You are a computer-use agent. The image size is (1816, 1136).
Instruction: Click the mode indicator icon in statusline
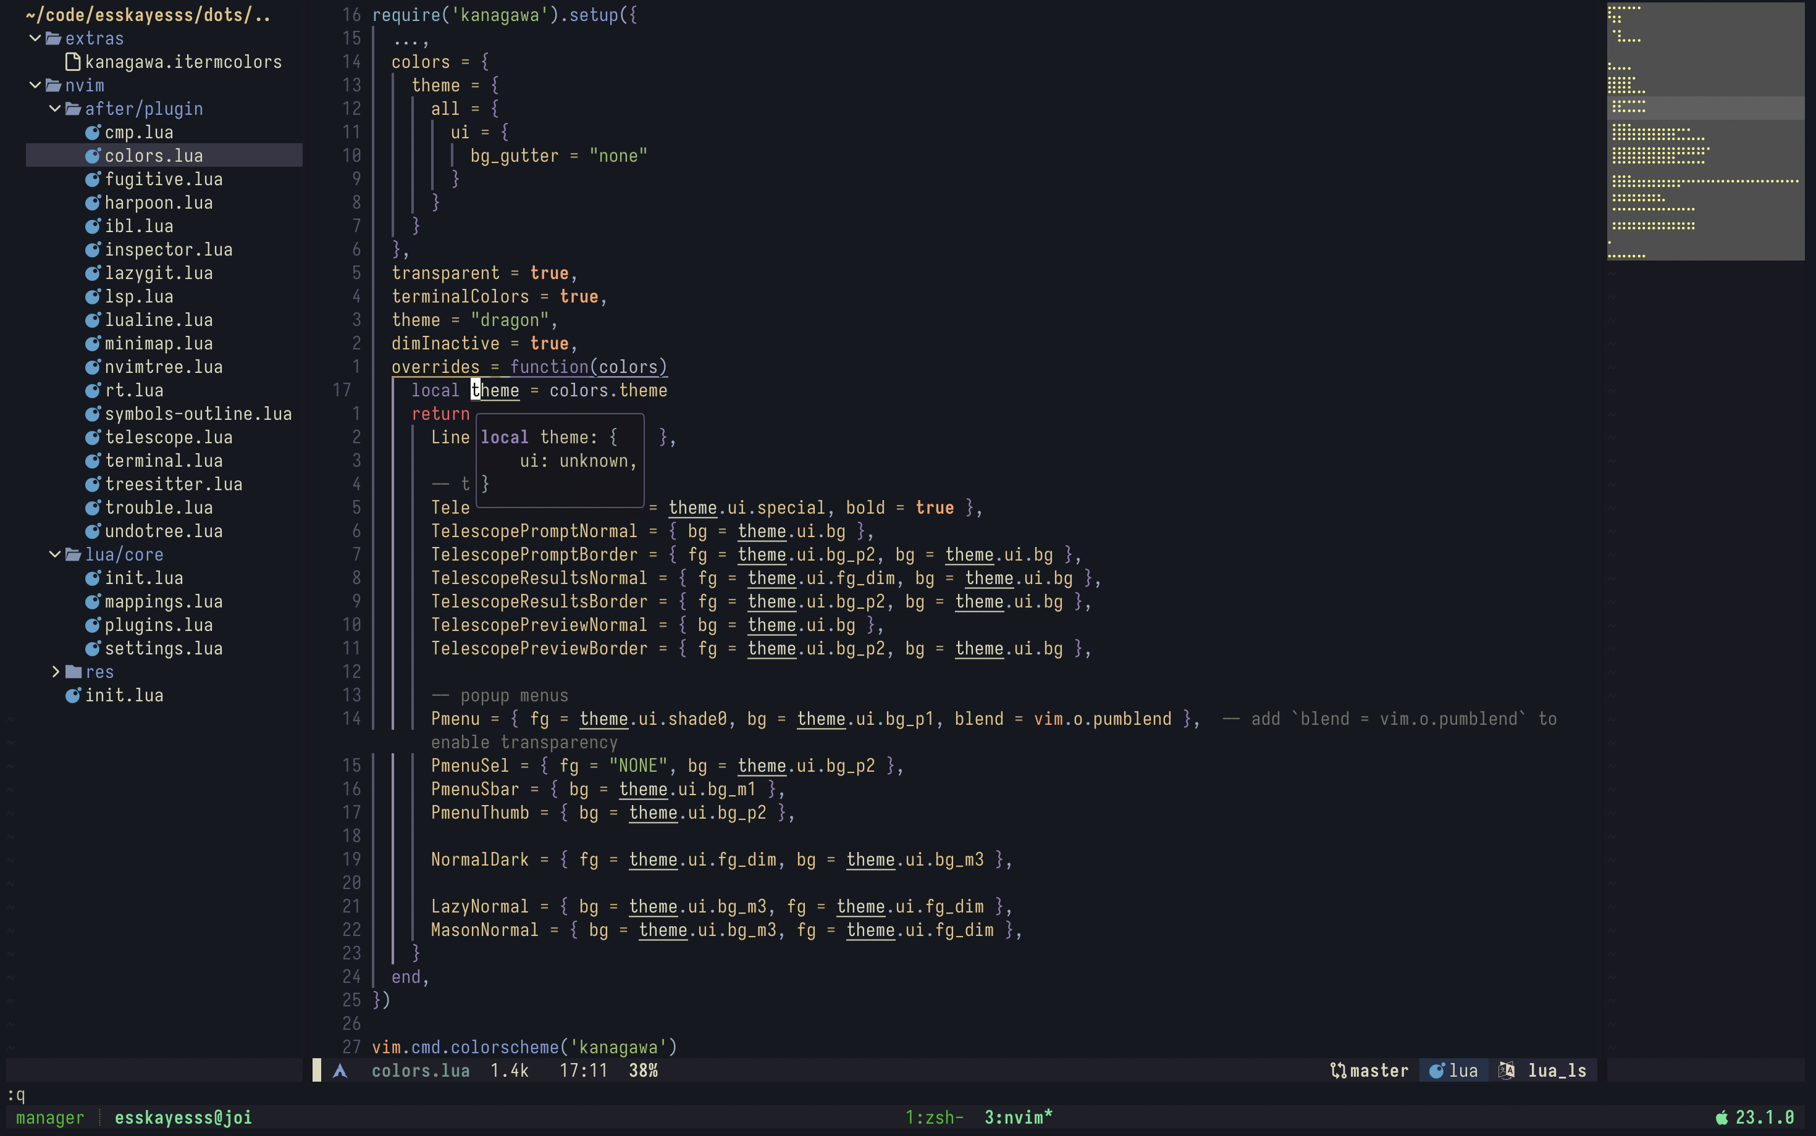coord(340,1071)
